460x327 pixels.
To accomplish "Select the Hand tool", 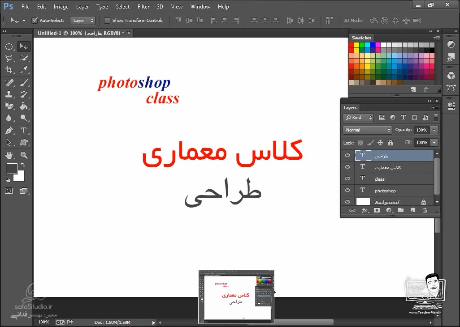I will (x=9, y=155).
